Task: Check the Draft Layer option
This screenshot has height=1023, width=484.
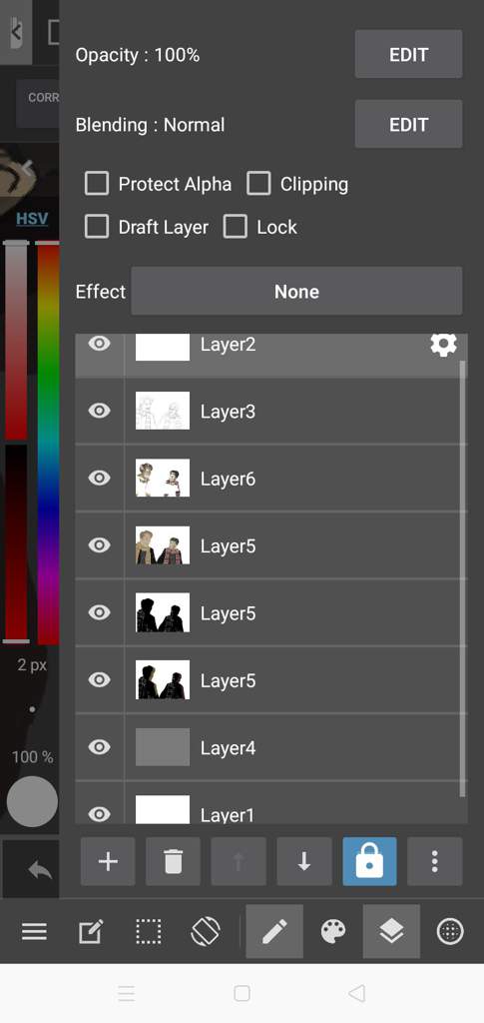Action: 97,227
